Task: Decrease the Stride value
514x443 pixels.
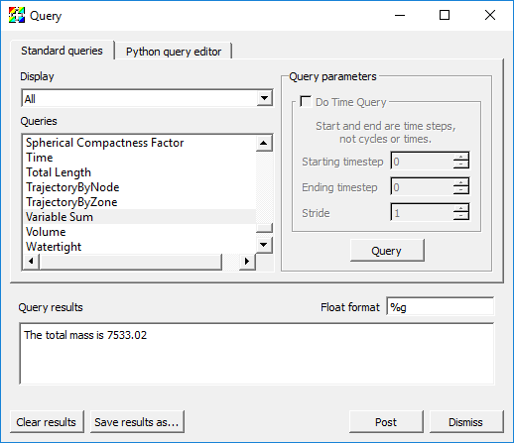Action: pos(461,216)
